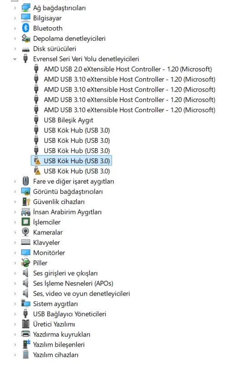Collapse Evrensel Seri Veri Yolu denetleyicileri
Screen dimensions: 249x391
(15, 59)
